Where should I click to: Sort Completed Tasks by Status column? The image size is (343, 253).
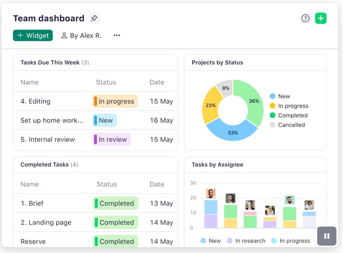tap(107, 184)
